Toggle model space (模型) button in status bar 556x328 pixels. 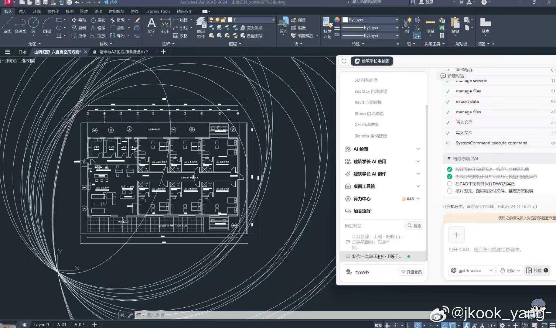click(x=378, y=325)
